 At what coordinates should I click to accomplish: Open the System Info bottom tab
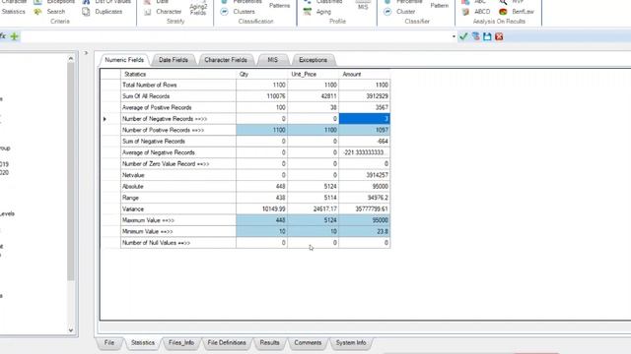(x=351, y=343)
